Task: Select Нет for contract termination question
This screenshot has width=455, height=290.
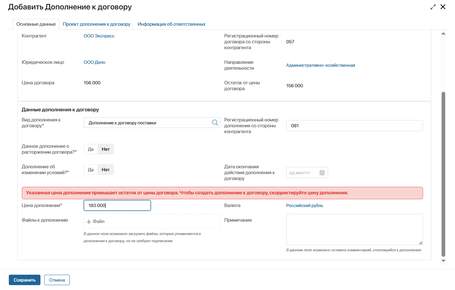Action: coord(106,149)
